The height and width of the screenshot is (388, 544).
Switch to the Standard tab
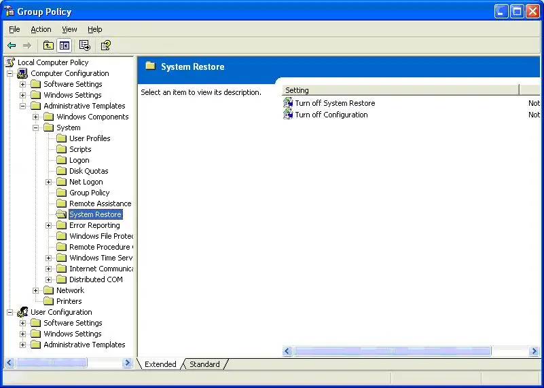[204, 364]
